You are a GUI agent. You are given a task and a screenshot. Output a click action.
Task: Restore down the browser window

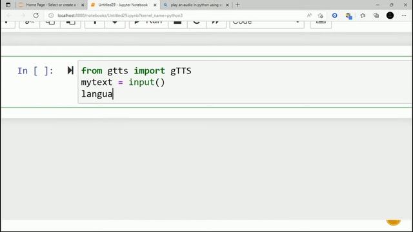(x=392, y=5)
